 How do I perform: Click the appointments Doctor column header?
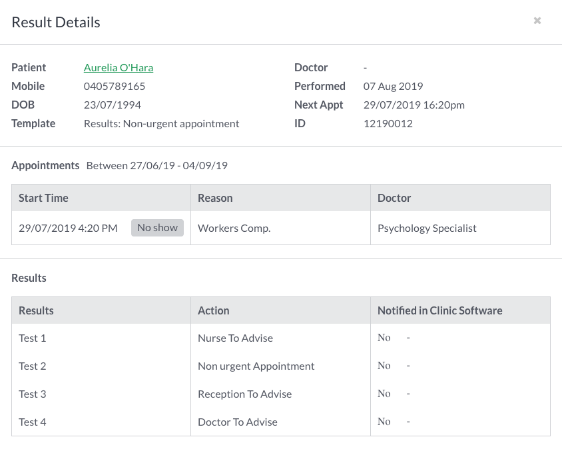click(460, 198)
